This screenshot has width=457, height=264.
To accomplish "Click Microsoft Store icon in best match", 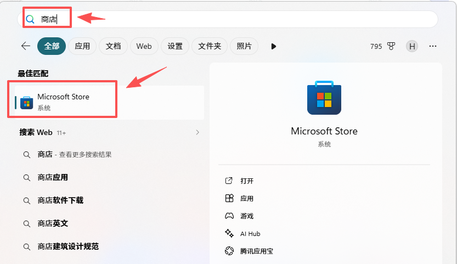I will point(26,103).
